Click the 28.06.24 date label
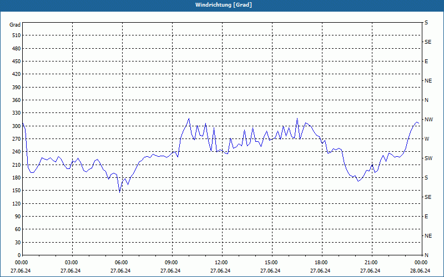Viewport: 444px width, 277px height. [420, 270]
